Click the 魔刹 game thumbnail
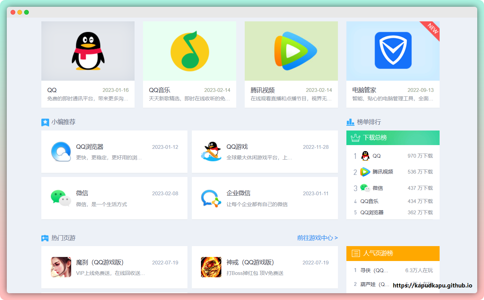The image size is (484, 300). (x=61, y=267)
